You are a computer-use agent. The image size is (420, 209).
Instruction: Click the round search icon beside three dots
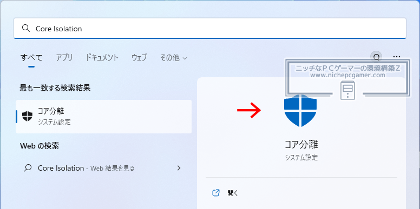376,57
